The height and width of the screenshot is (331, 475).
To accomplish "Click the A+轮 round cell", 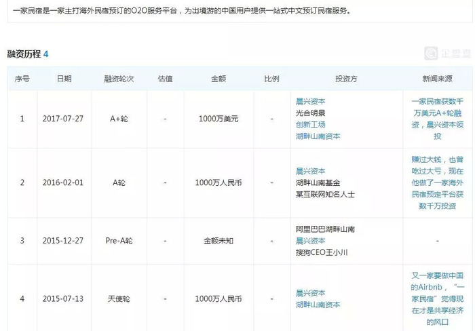I will pyautogui.click(x=119, y=119).
